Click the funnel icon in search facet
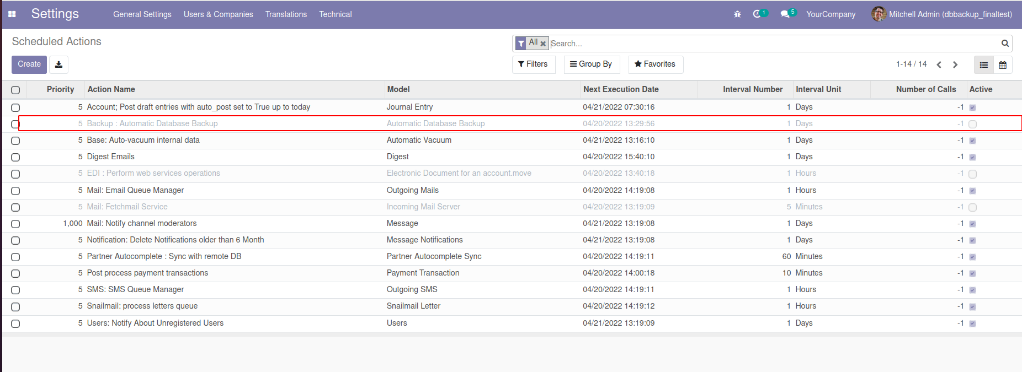The width and height of the screenshot is (1022, 372). pos(521,43)
